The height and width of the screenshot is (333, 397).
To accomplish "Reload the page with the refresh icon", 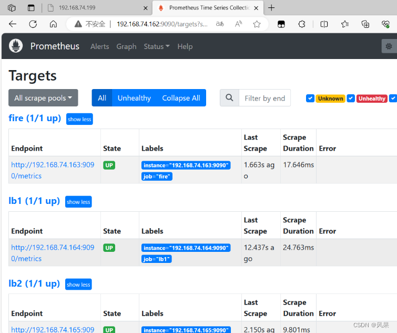I will [x=33, y=24].
